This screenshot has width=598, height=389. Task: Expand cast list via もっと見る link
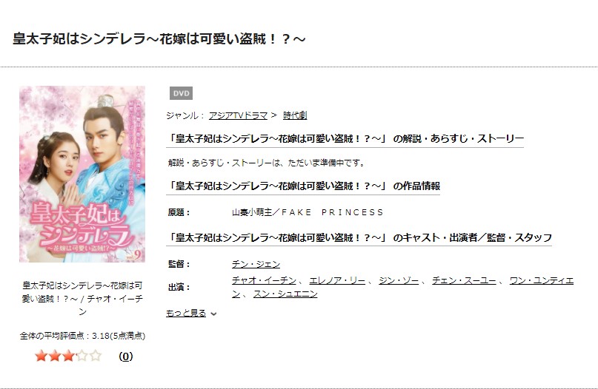[186, 313]
